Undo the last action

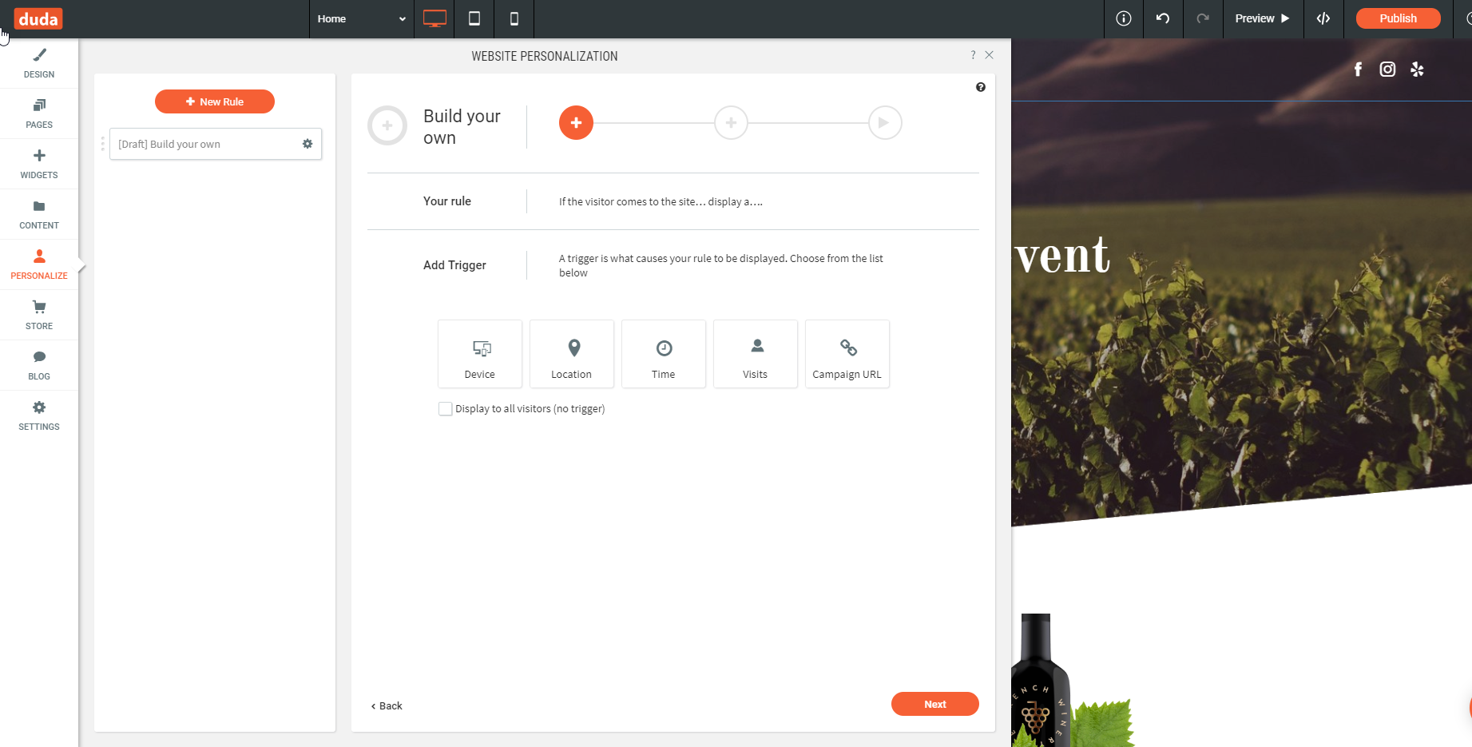point(1163,18)
